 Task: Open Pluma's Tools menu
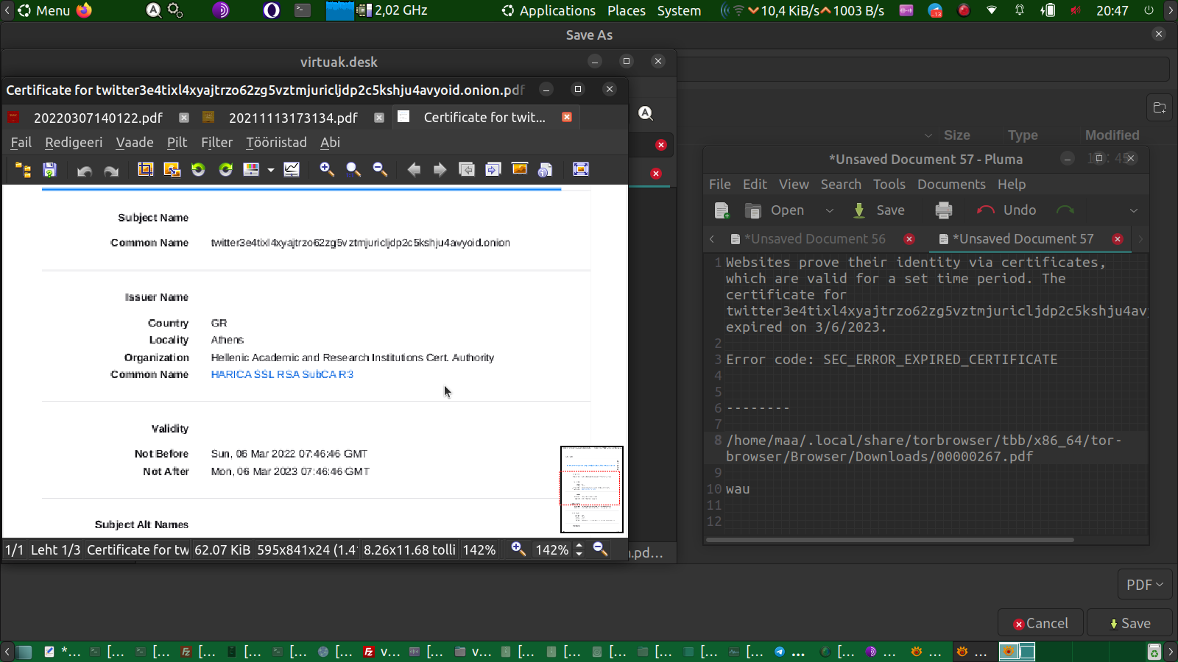click(x=889, y=185)
